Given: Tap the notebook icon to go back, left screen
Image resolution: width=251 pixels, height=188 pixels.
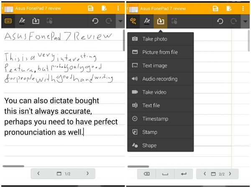Looking at the screenshot, I should (8, 8).
